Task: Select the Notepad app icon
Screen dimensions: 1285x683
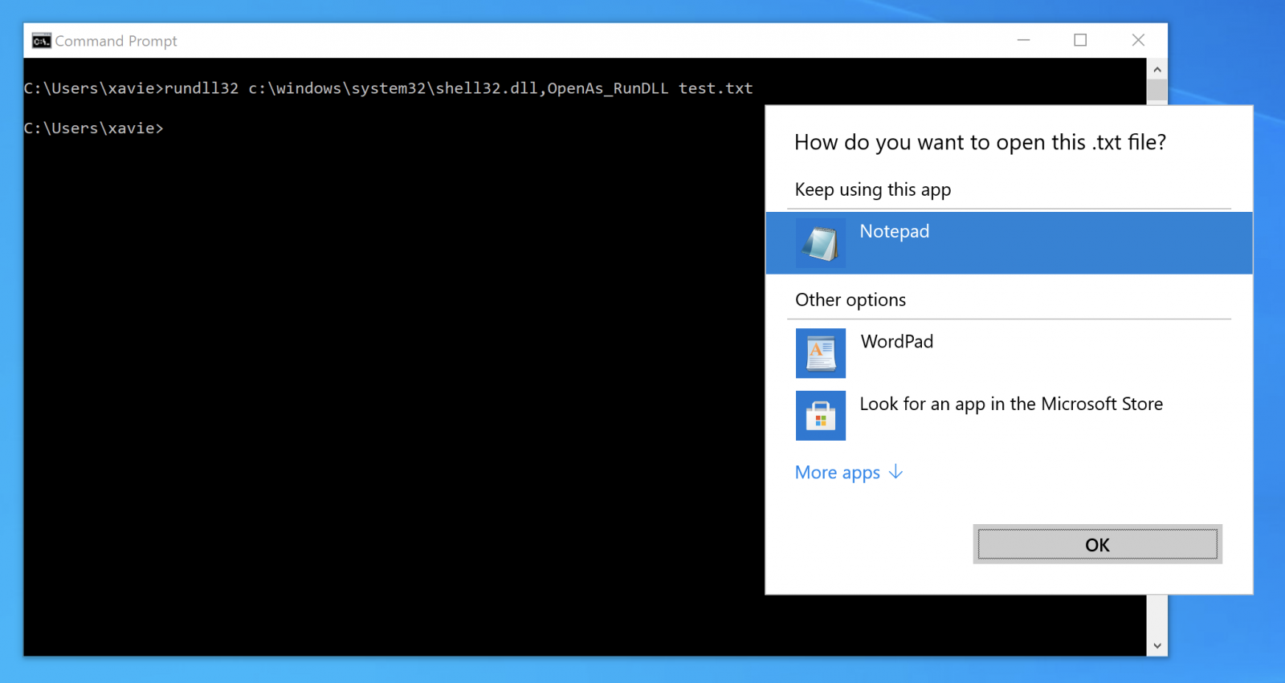Action: [x=820, y=243]
